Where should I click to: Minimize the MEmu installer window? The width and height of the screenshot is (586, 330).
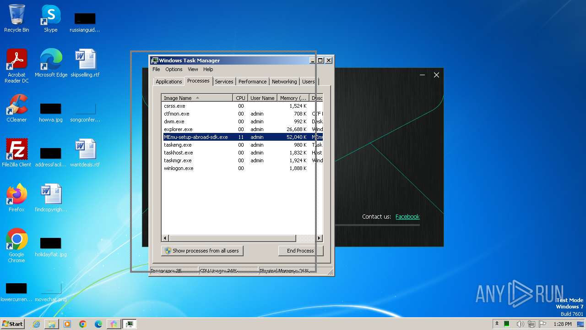[x=422, y=75]
